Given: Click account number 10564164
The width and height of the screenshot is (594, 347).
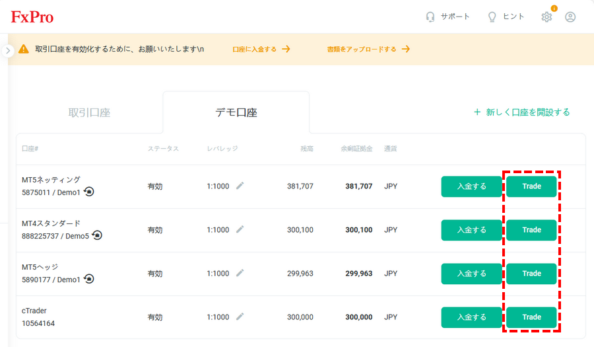Looking at the screenshot, I should pyautogui.click(x=38, y=323).
